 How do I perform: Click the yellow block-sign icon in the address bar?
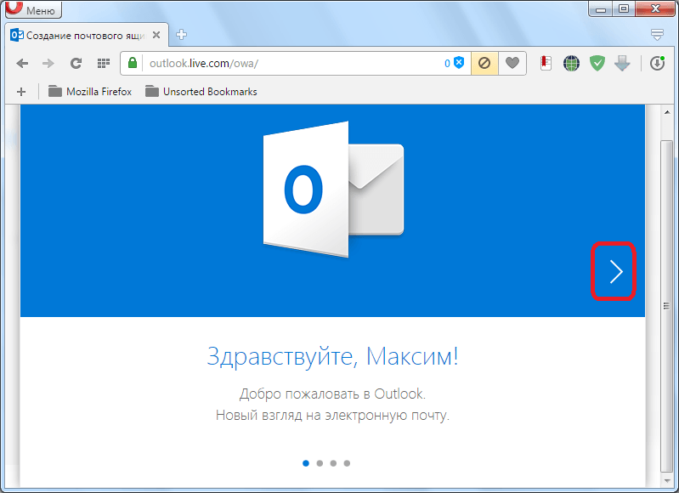point(484,64)
